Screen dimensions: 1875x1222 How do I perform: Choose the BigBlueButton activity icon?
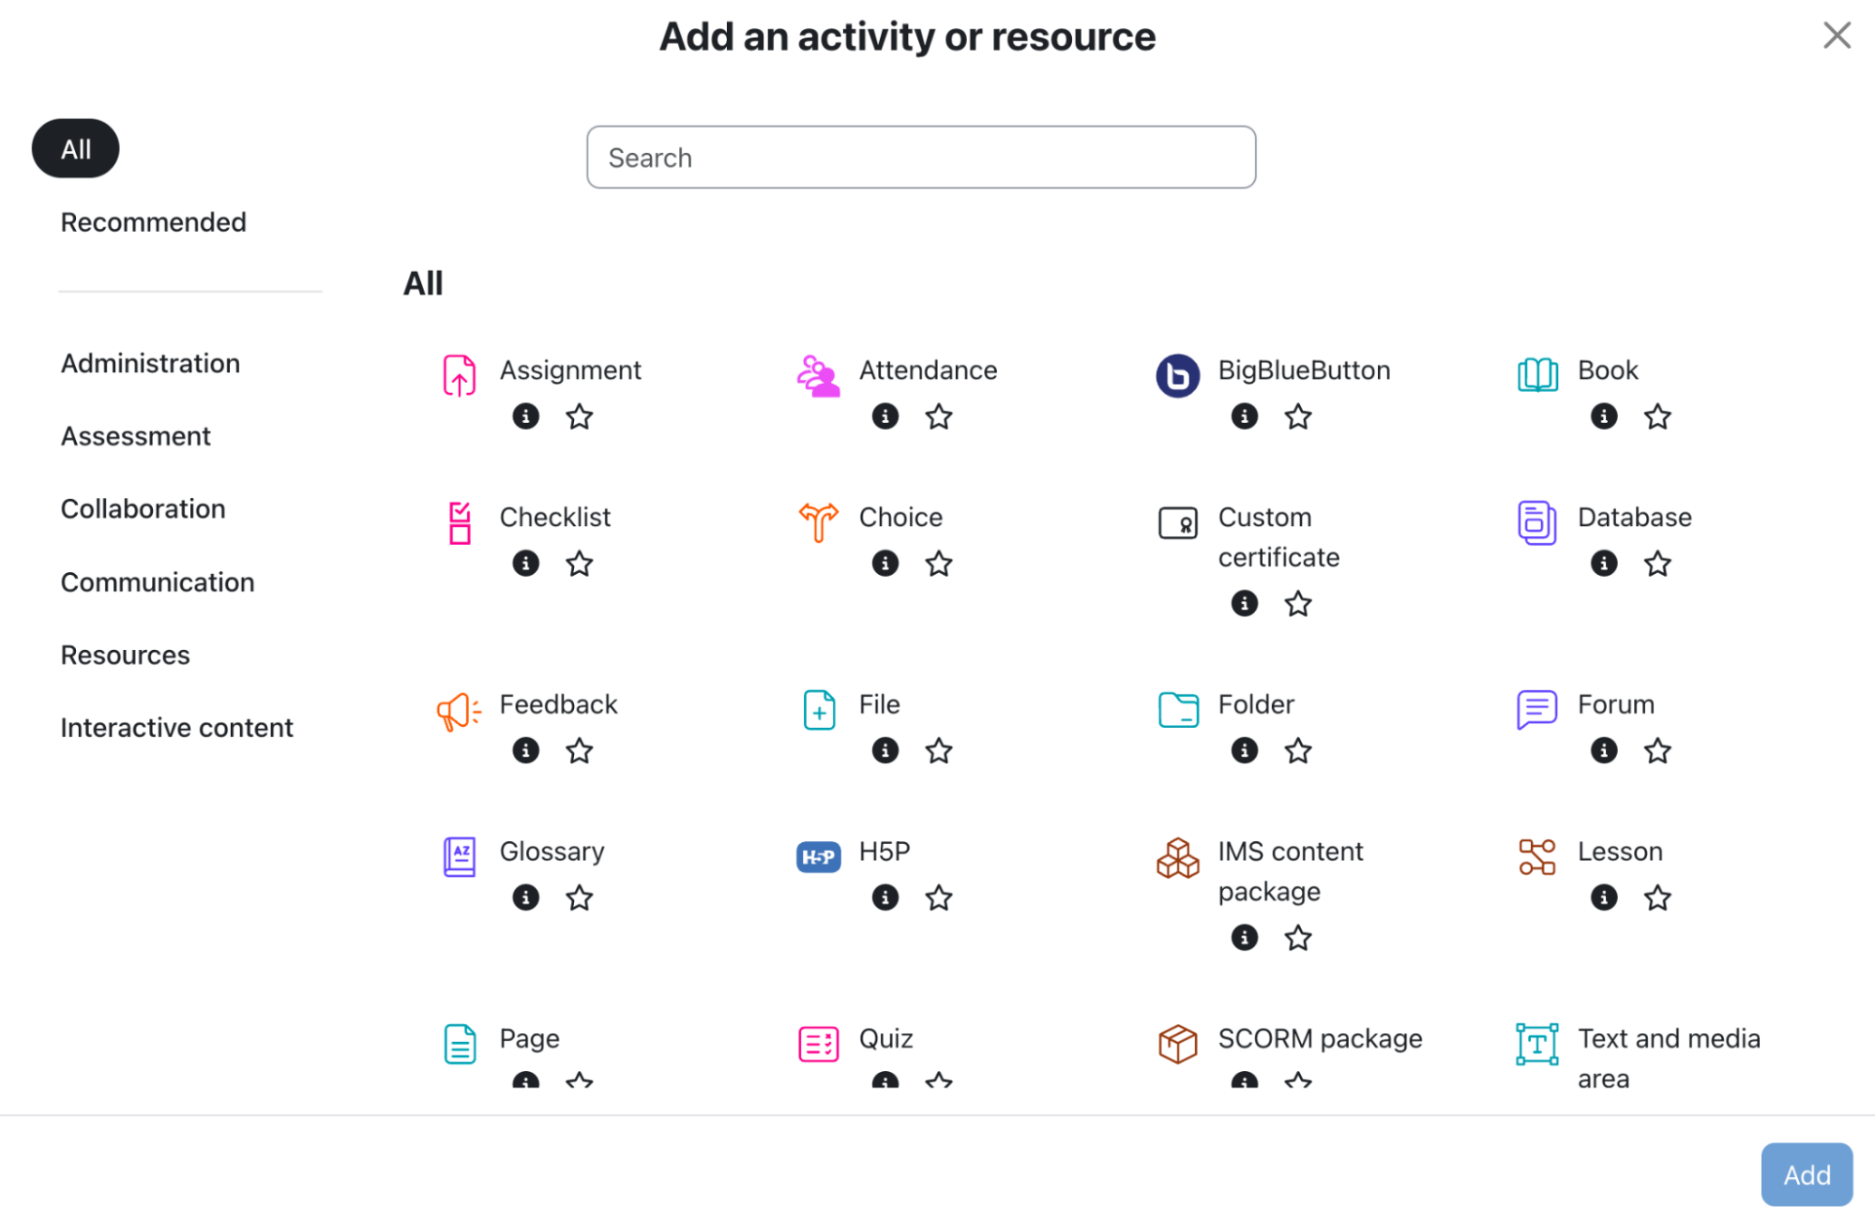pos(1177,375)
